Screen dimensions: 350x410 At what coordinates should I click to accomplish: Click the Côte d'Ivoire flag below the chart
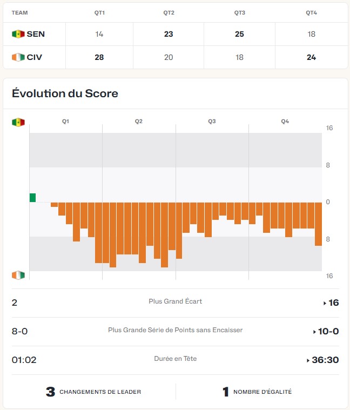click(x=18, y=275)
